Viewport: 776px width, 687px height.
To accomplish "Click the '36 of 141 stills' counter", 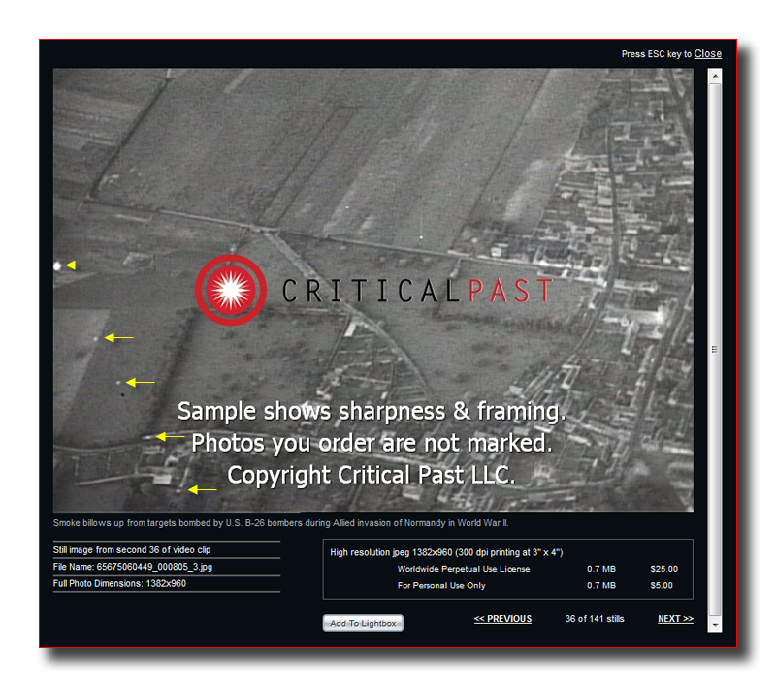I will pyautogui.click(x=595, y=619).
